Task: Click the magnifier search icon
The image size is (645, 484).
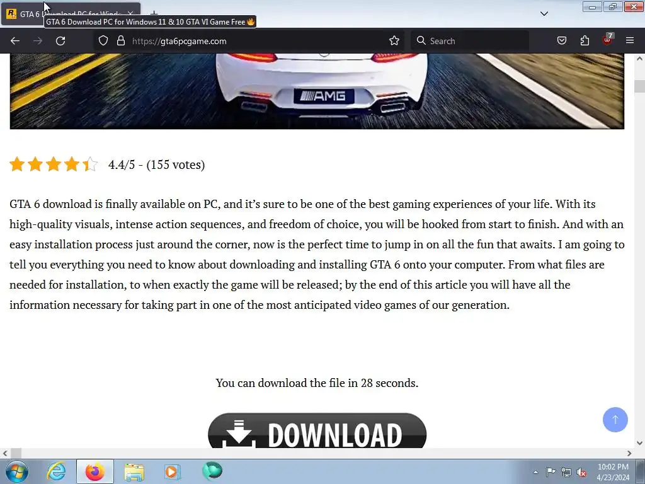Action: coord(421,40)
